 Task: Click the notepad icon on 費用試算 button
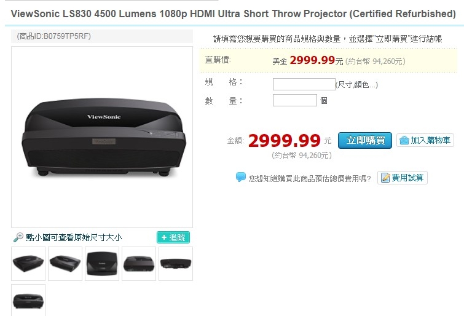pos(385,178)
